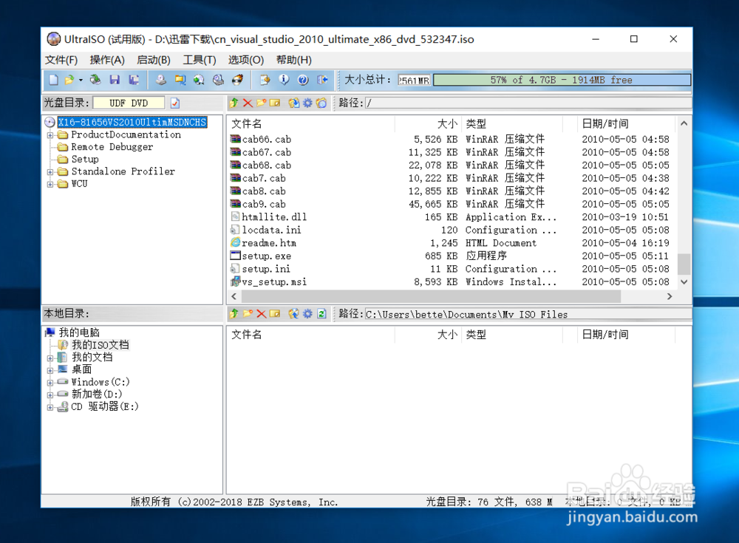The image size is (739, 543).
Task: Click scroll up arrow of disc file list
Action: coord(684,123)
